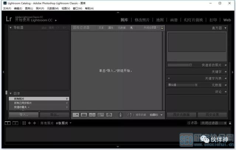Click filmstrip grid view icon
236x150 pixels.
click(x=24, y=123)
